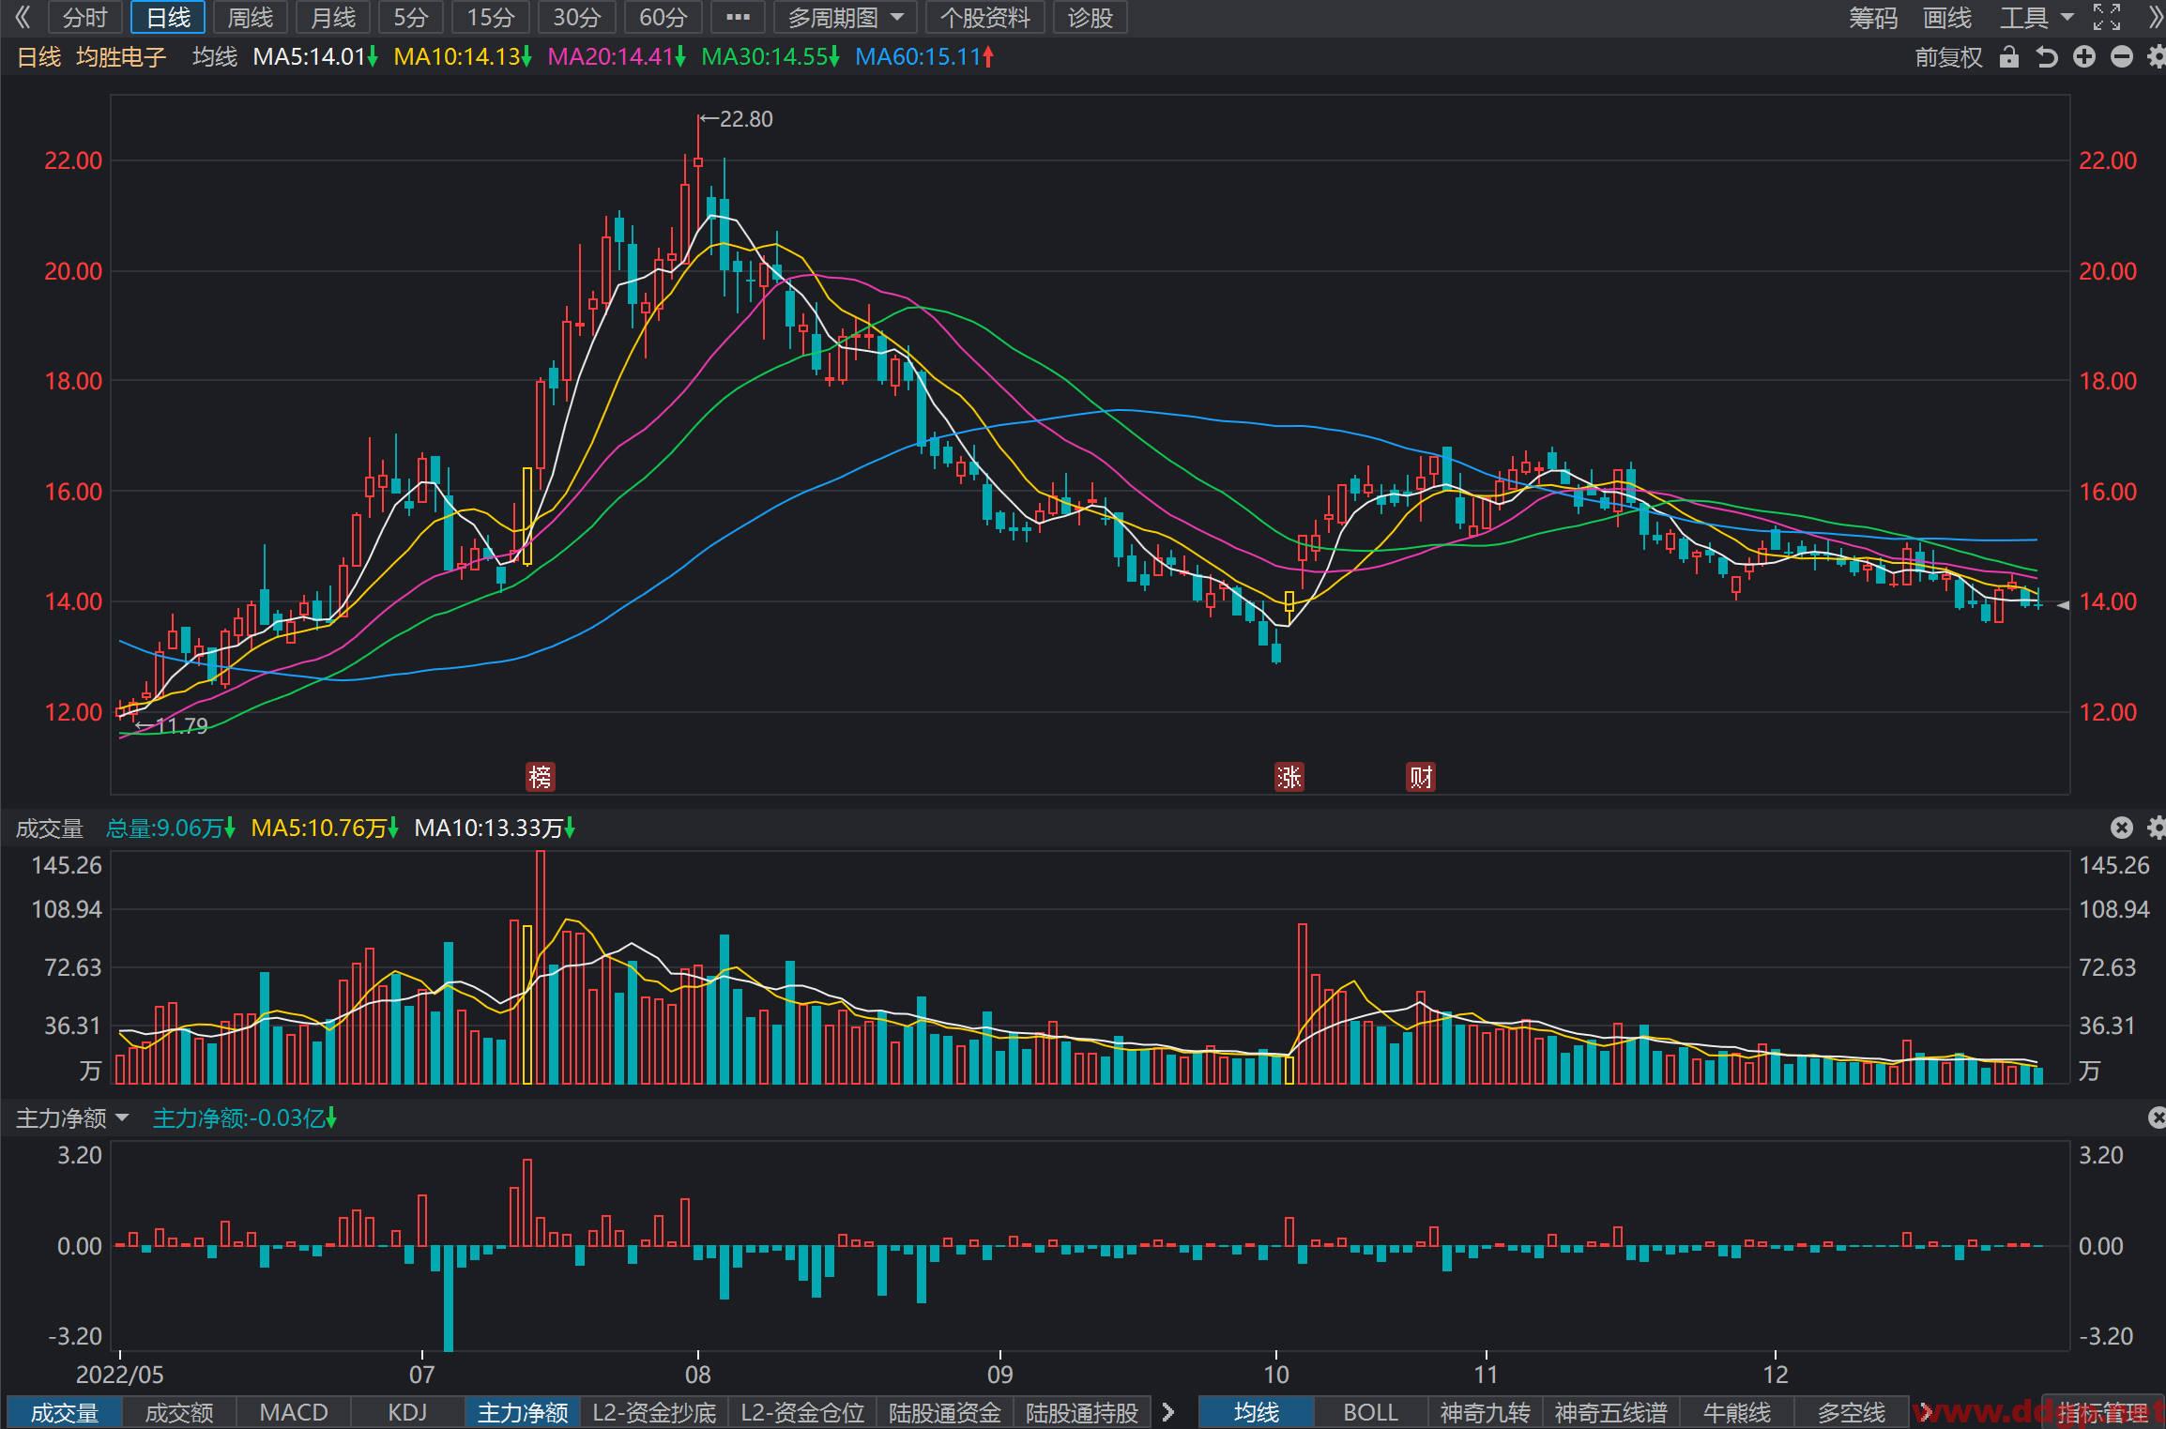Open the main chart settings gear

click(2157, 57)
